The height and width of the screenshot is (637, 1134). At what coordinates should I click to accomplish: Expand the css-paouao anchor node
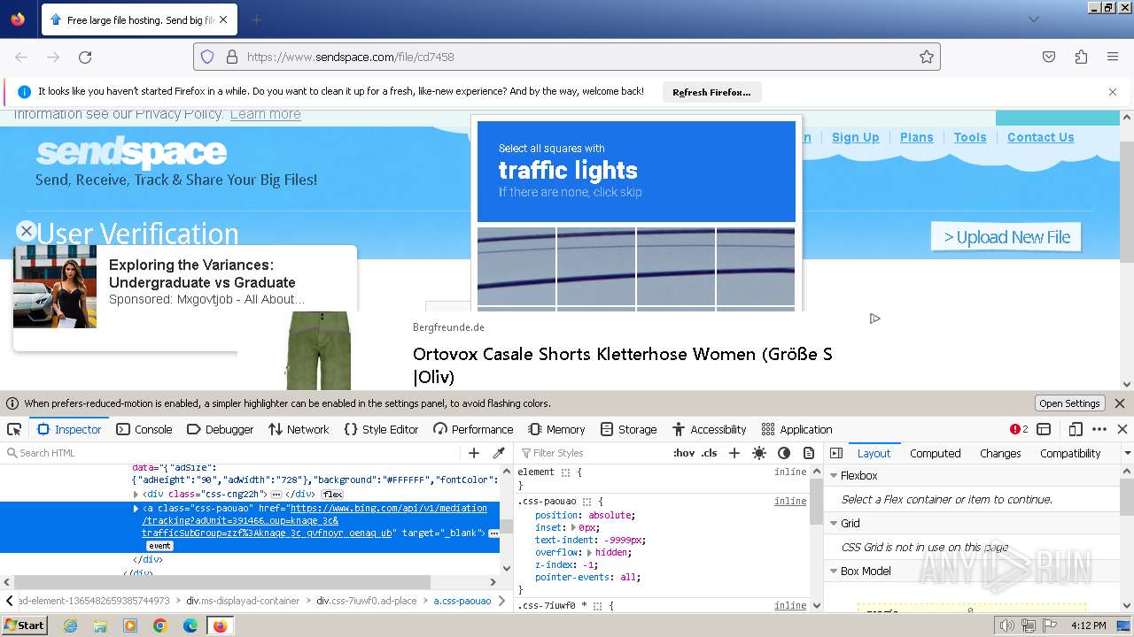click(136, 509)
